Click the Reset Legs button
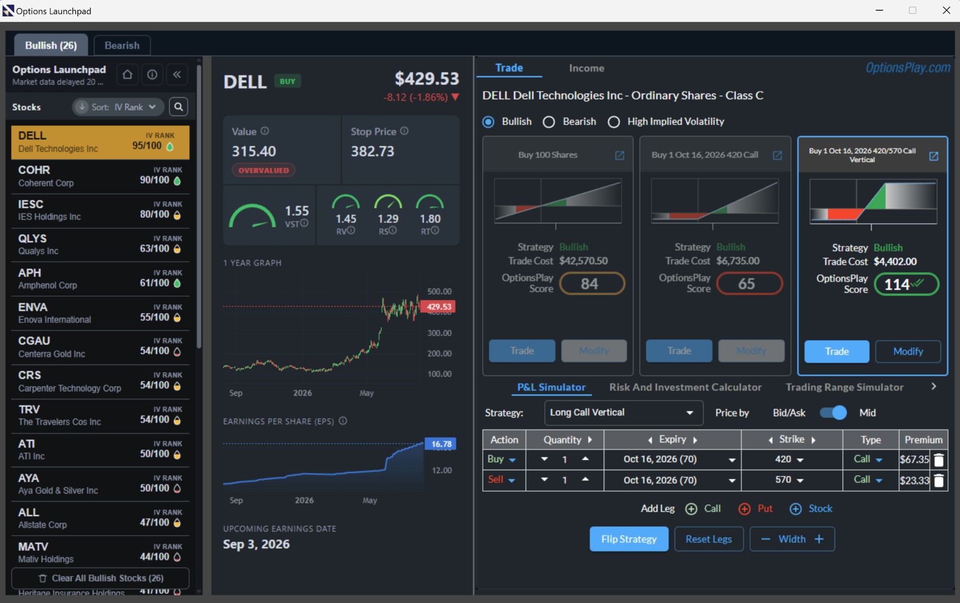Screen dimensions: 960x603 pos(709,539)
